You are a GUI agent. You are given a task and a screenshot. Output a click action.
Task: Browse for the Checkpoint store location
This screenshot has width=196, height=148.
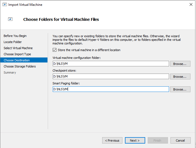180,77
